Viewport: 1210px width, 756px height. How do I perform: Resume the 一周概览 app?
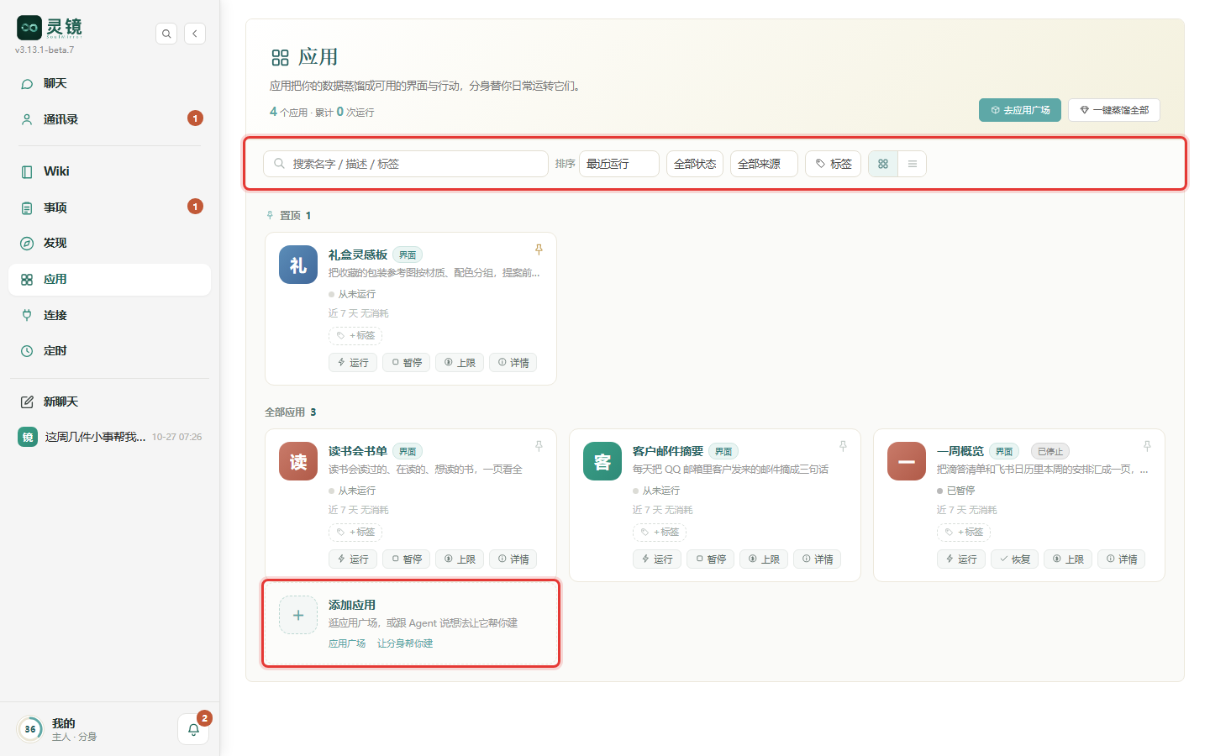(x=1015, y=559)
